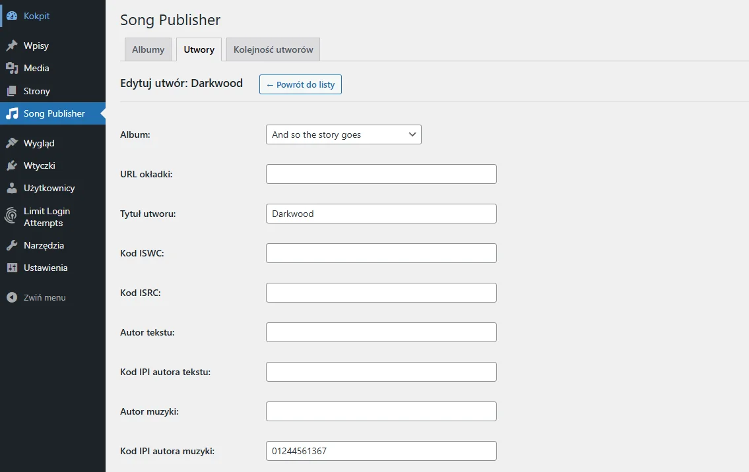Click the Wpisy pushpin icon
Screen dimensions: 749x472
12,45
